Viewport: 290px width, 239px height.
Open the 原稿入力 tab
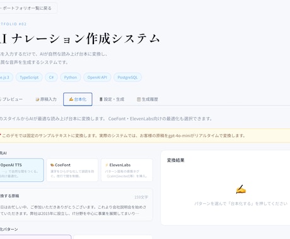click(x=46, y=99)
